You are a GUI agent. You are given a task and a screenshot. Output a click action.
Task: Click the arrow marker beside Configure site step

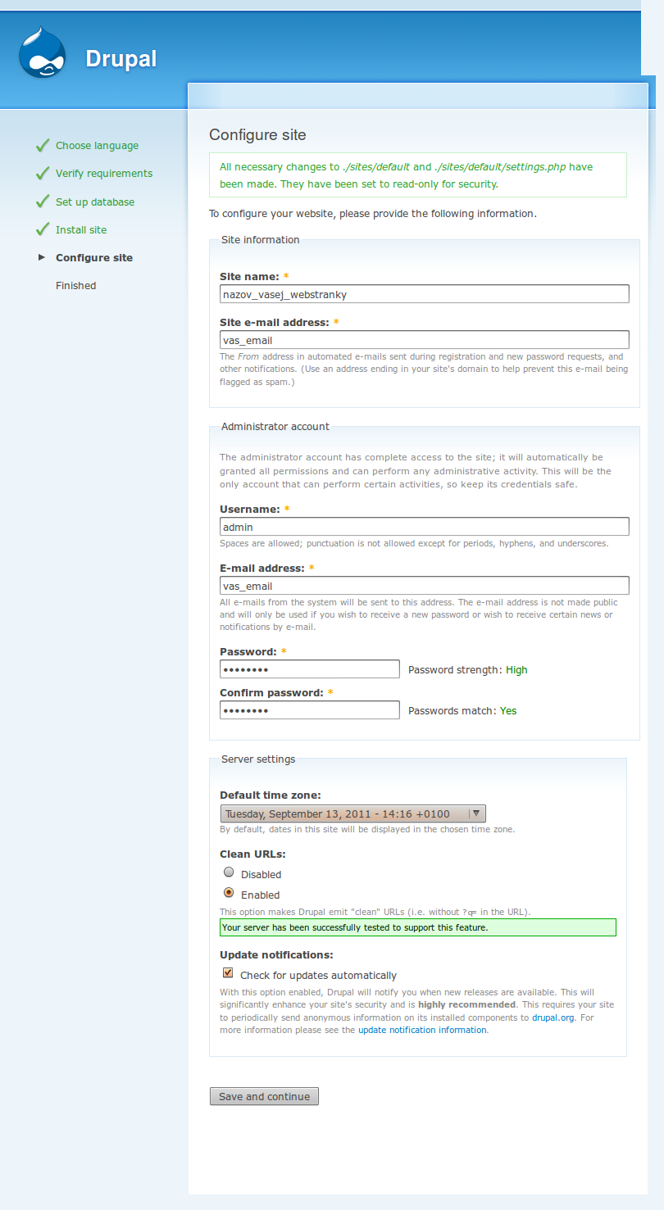(x=42, y=257)
